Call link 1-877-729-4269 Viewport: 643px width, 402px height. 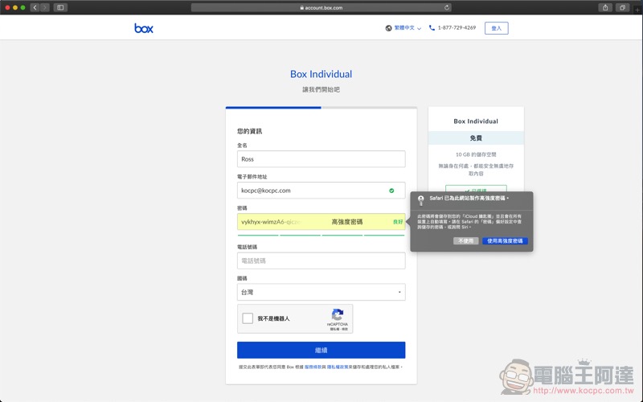pos(457,27)
